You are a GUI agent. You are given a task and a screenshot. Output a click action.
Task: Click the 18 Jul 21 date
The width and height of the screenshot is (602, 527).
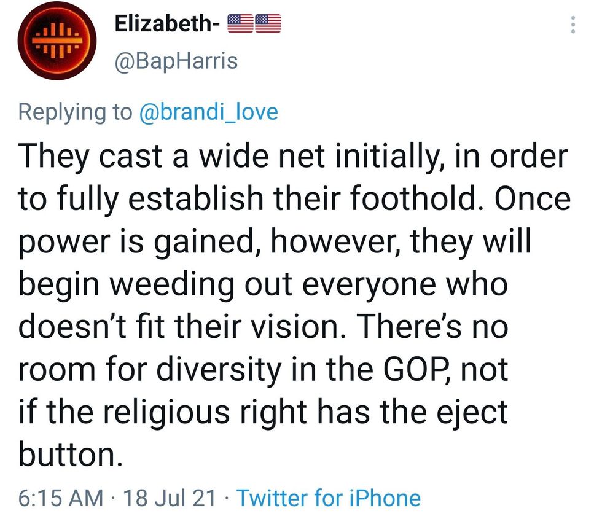point(170,498)
